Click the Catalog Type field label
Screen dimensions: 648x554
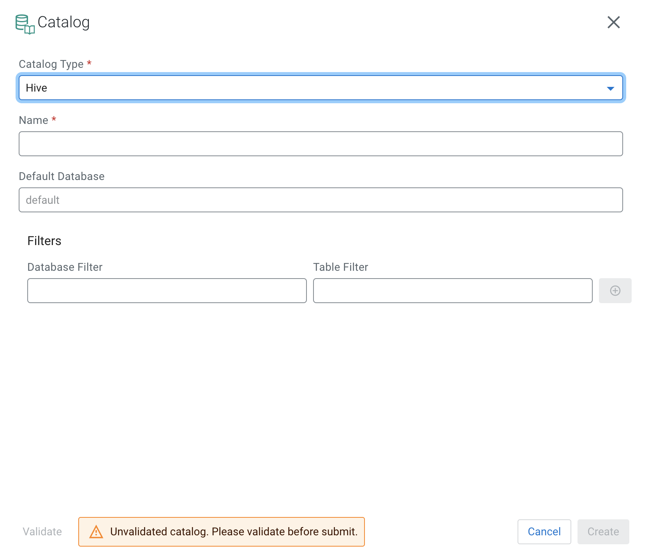pyautogui.click(x=51, y=64)
